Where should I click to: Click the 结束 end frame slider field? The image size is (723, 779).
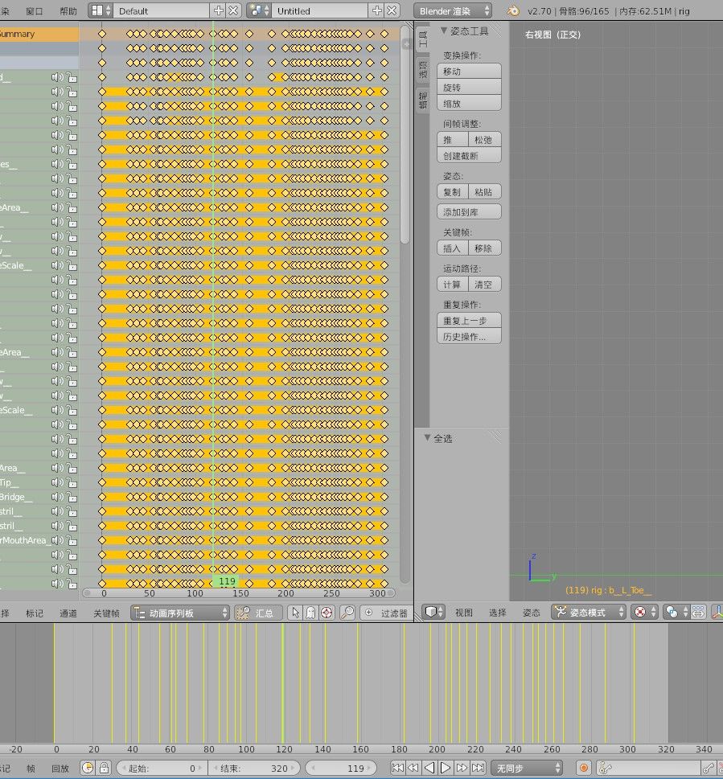pos(254,768)
